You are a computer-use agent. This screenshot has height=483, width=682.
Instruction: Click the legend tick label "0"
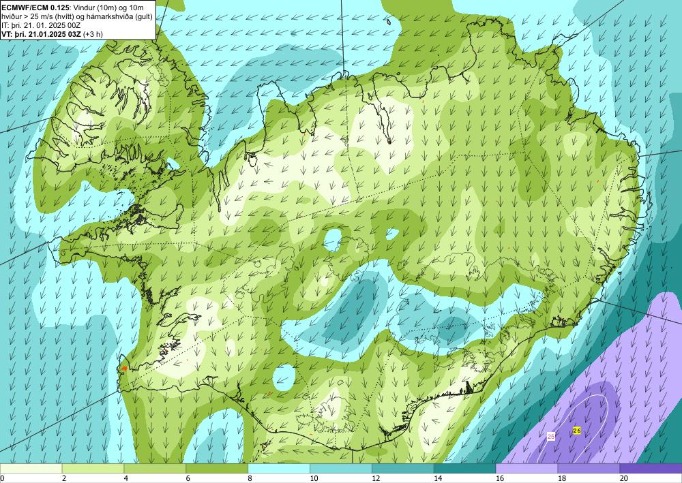pyautogui.click(x=2, y=478)
